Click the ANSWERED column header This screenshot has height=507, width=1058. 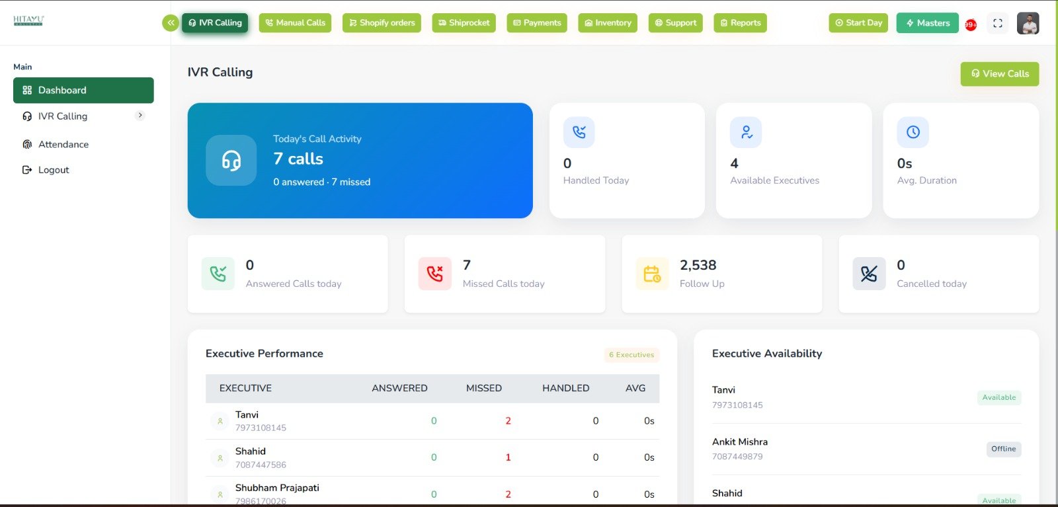click(x=399, y=388)
